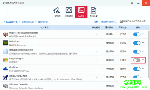Click 微软壁纸 description text
Screen dimensions: 150x90
pyautogui.click(x=14, y=62)
